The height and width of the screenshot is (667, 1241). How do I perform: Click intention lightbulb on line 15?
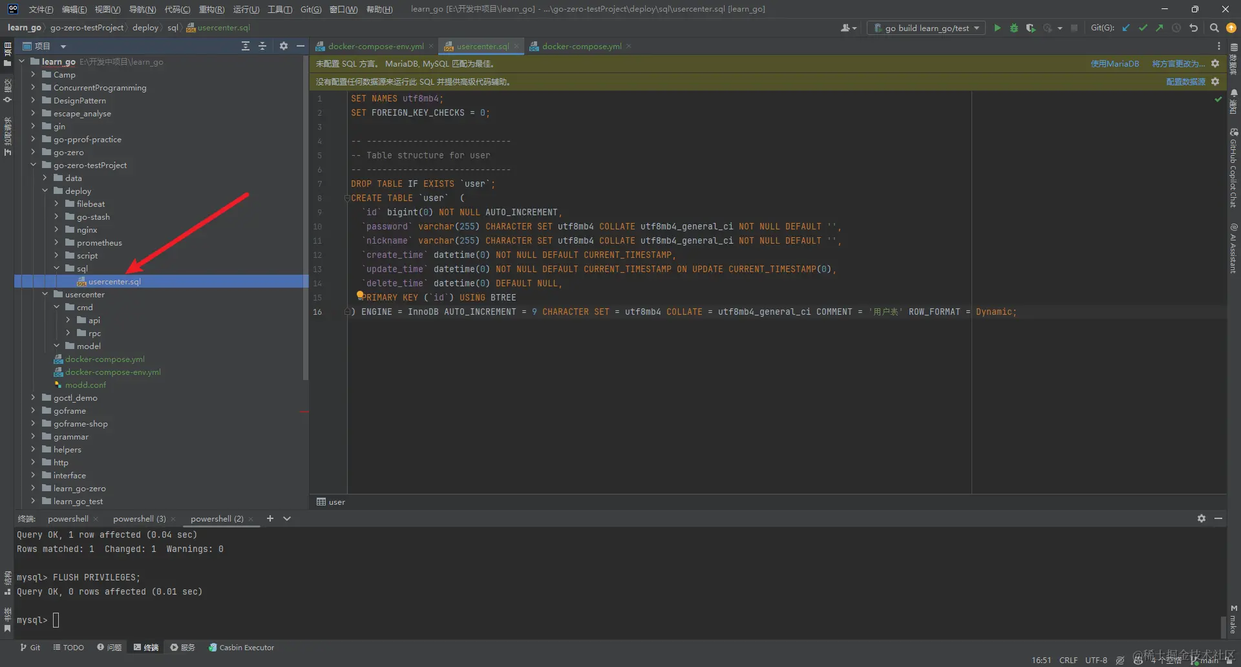click(x=360, y=295)
